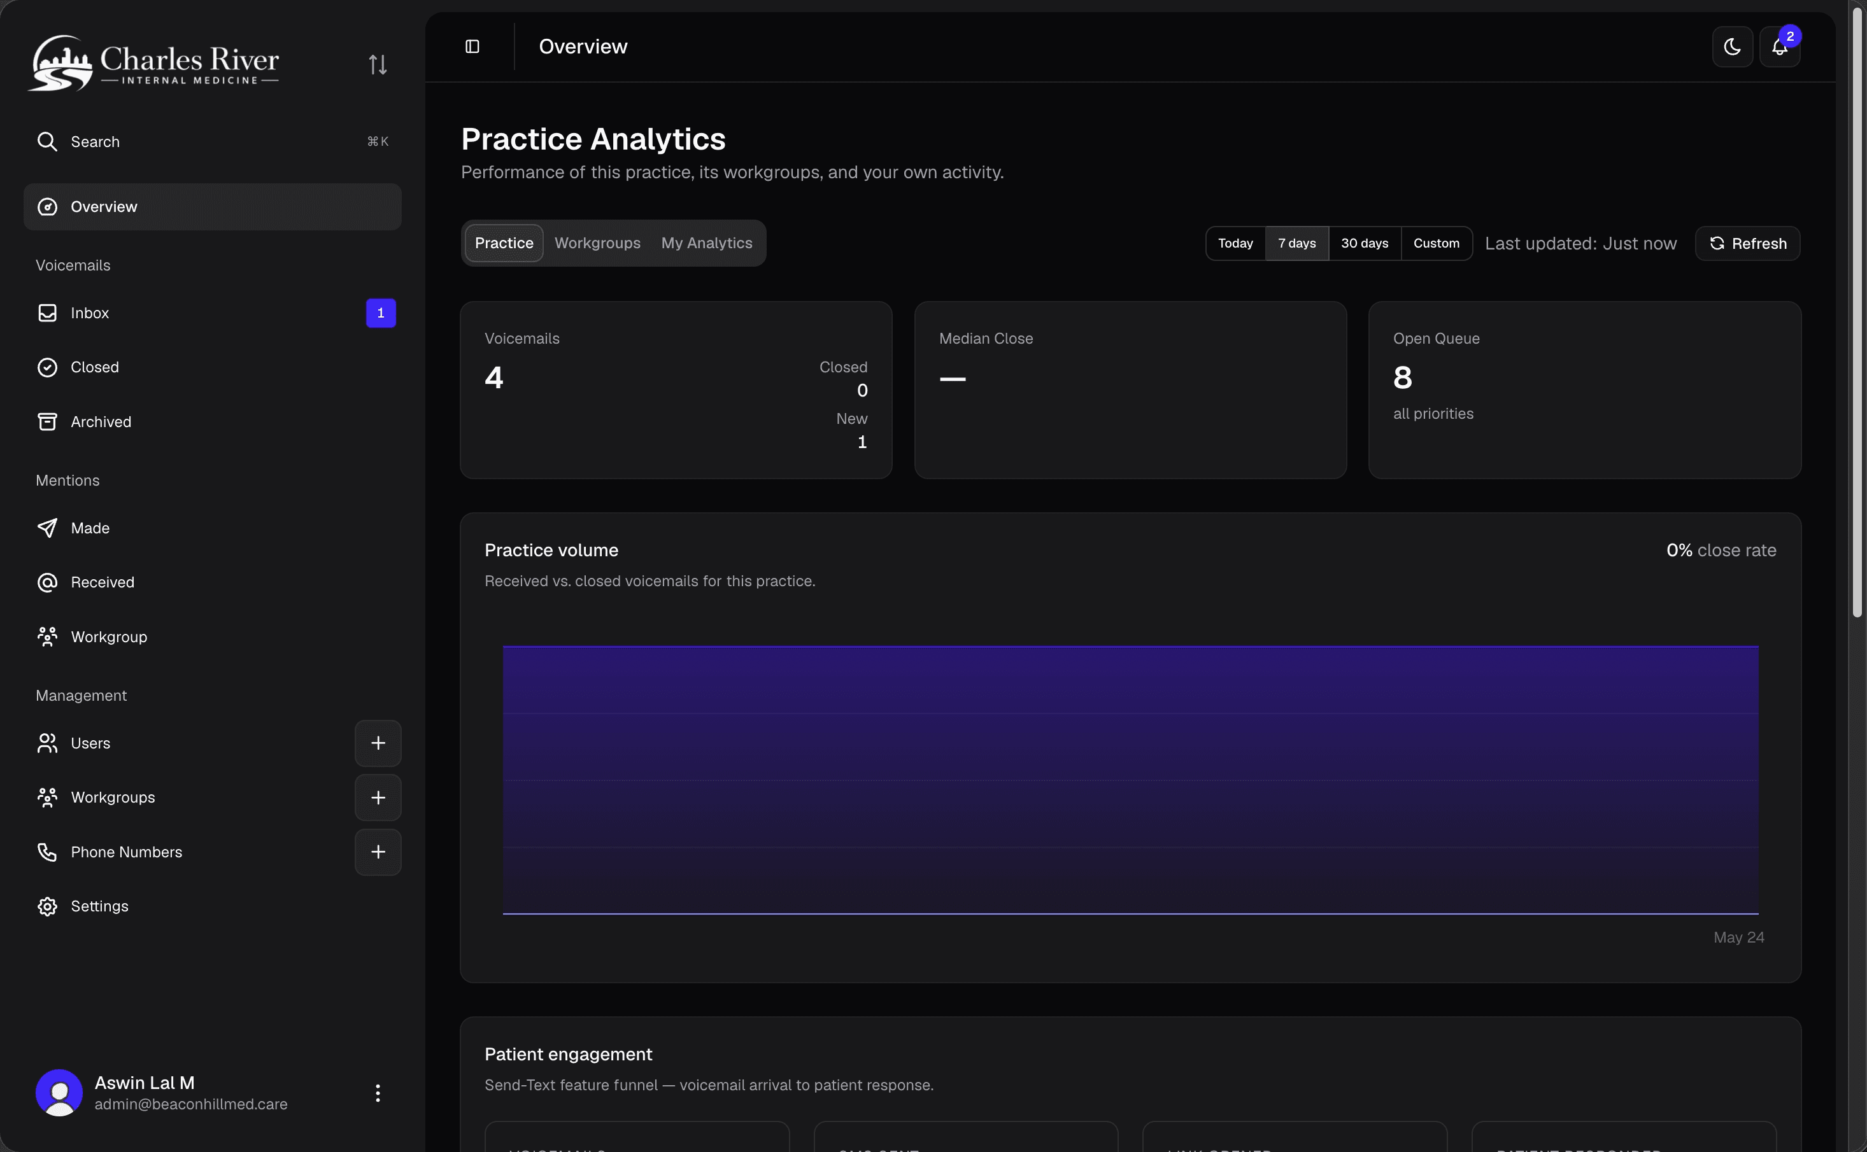Add a new workgroup with plus button

(x=378, y=797)
